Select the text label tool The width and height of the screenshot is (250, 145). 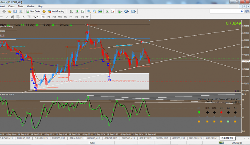point(29,17)
